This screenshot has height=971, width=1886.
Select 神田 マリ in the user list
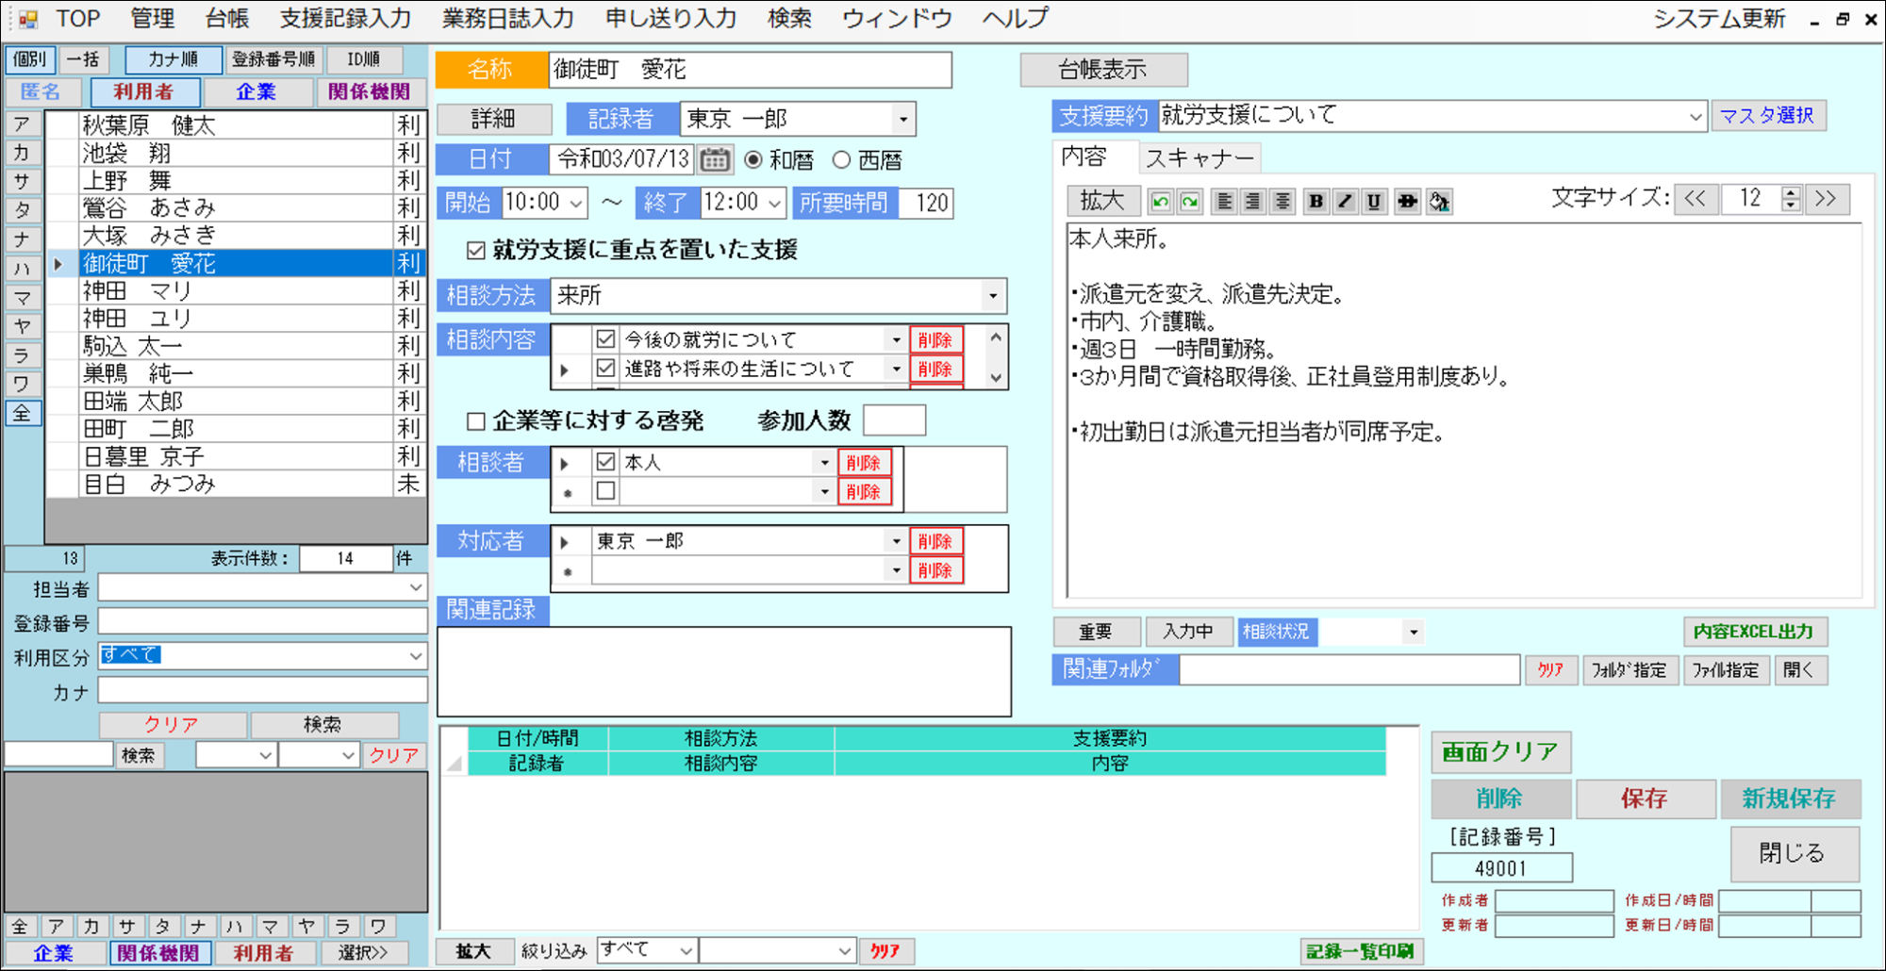pyautogui.click(x=236, y=291)
